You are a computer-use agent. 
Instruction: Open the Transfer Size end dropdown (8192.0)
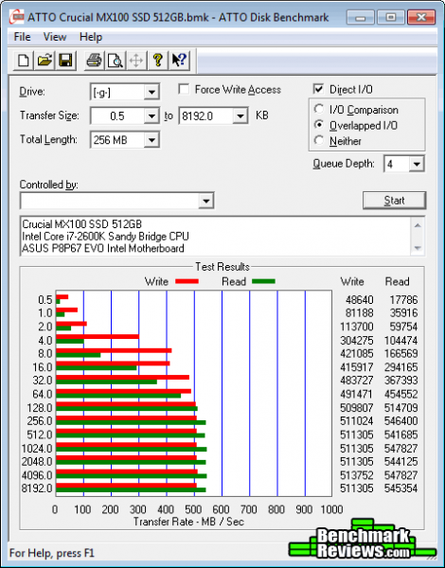coord(240,116)
